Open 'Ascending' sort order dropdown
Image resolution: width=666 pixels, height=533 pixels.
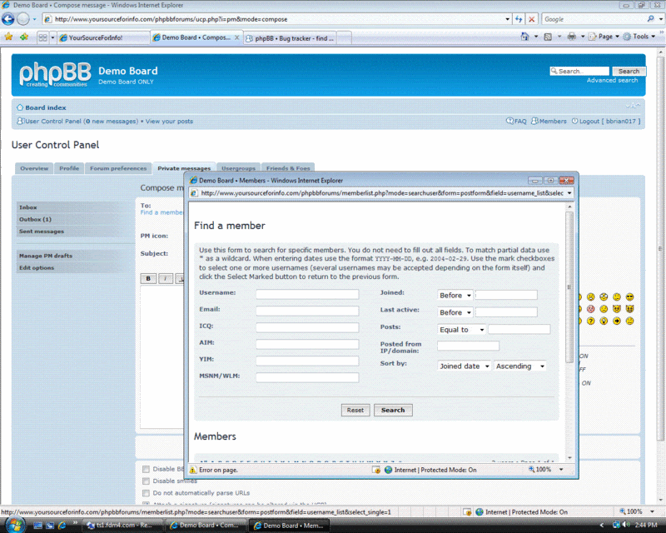(520, 366)
